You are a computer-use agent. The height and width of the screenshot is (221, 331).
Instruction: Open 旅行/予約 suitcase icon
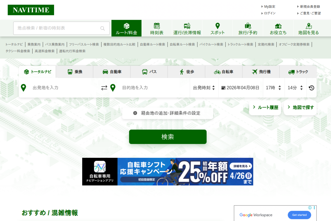(248, 26)
